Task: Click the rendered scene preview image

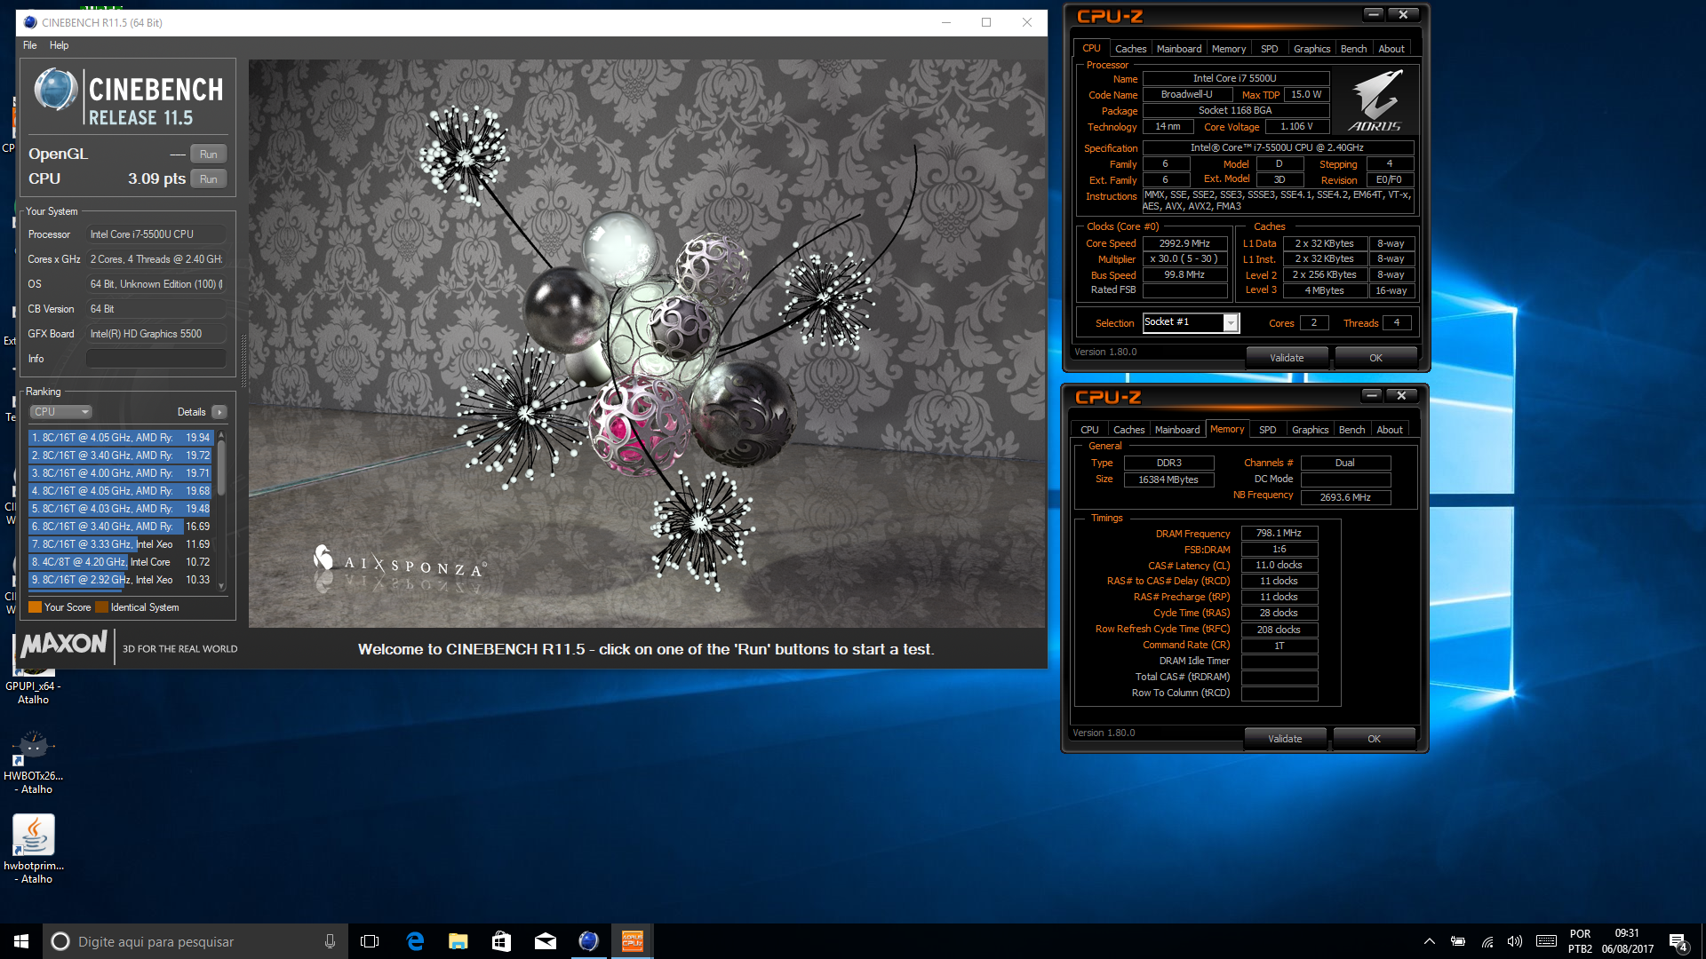Action: pos(647,344)
